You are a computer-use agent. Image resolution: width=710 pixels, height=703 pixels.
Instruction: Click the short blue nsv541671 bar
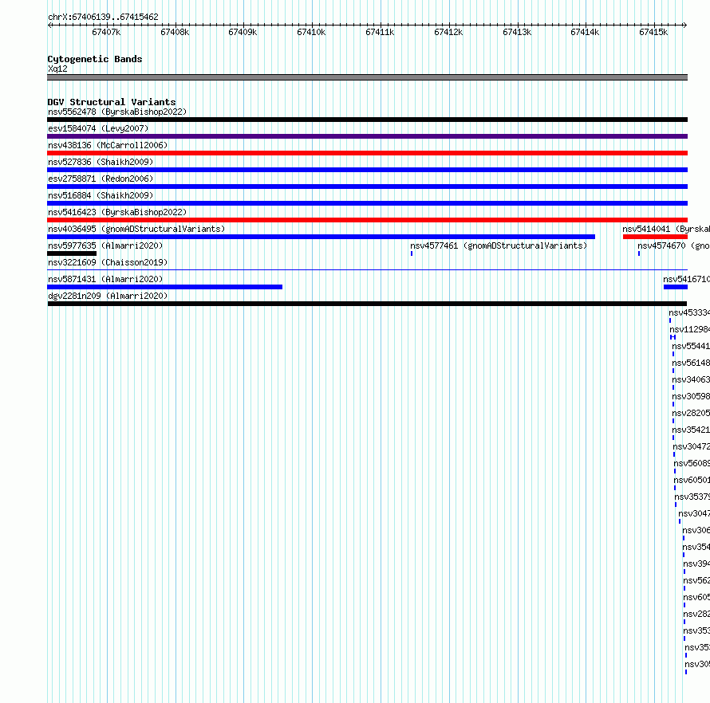coord(676,287)
